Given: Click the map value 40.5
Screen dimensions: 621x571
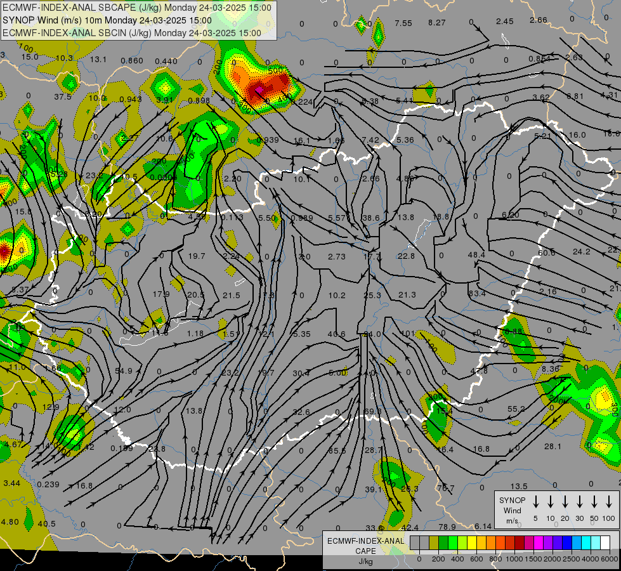Looking at the screenshot, I should 47,523.
